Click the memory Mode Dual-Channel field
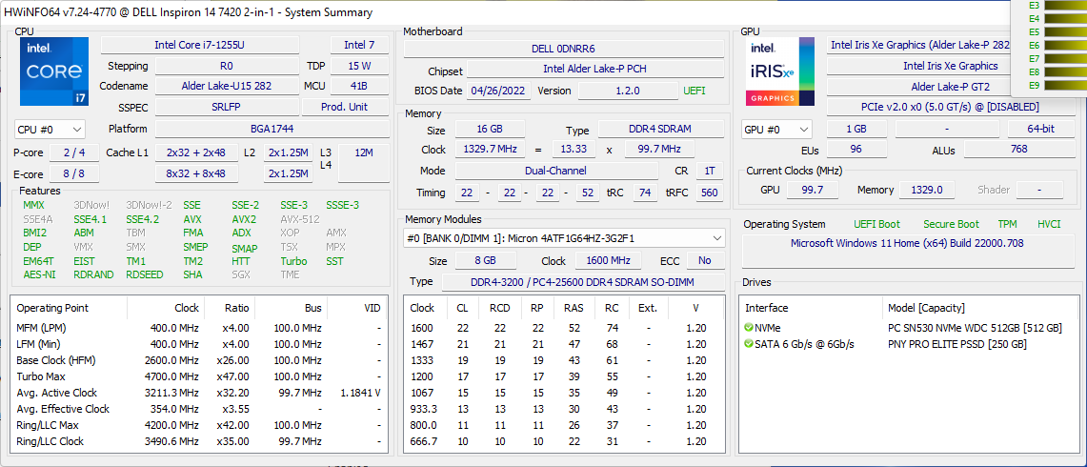Screen dimensions: 1087x467 [x=556, y=171]
